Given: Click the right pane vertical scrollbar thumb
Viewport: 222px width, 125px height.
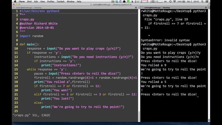Looking at the screenshot, I should pyautogui.click(x=209, y=120).
